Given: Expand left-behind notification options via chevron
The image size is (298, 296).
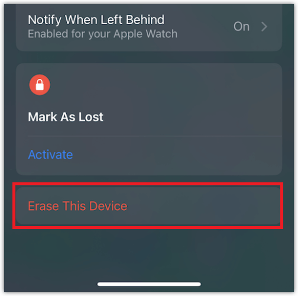Looking at the screenshot, I should pos(264,27).
